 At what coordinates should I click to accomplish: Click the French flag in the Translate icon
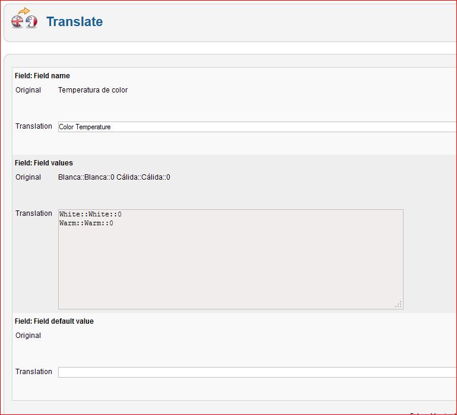[x=31, y=23]
